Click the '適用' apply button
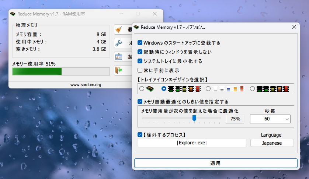 click(x=216, y=163)
